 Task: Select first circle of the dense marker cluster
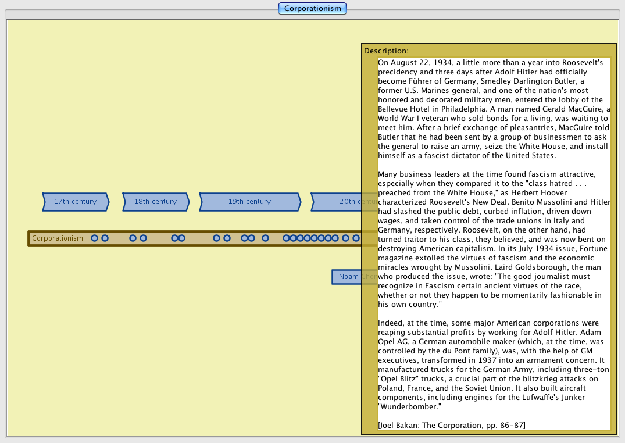click(286, 238)
